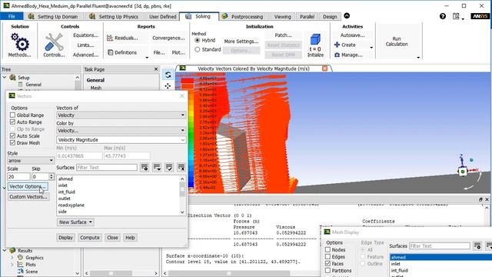Enable Global Range checkbox

point(12,115)
